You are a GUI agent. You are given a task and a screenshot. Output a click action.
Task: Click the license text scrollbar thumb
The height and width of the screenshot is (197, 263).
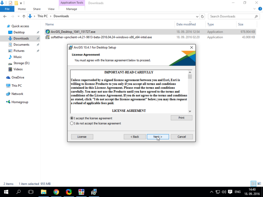point(190,76)
